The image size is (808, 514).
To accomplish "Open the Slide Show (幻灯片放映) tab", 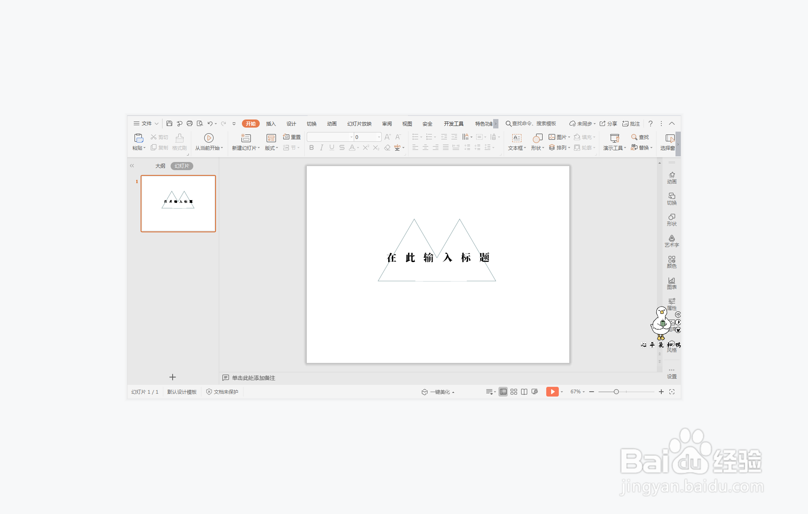I will [x=359, y=124].
